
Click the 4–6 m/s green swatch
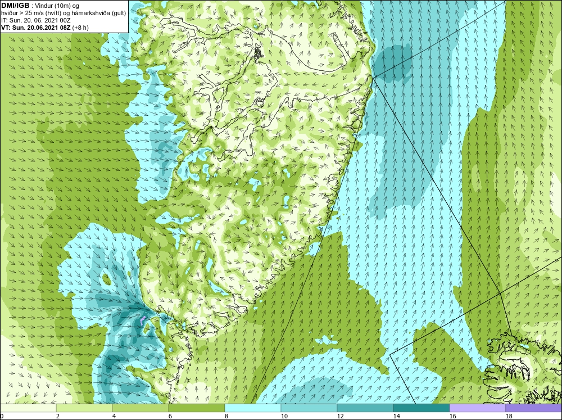point(140,408)
